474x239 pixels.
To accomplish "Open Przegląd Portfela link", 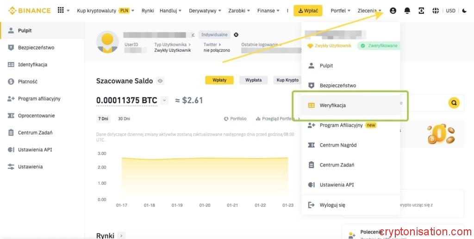I will pyautogui.click(x=277, y=119).
